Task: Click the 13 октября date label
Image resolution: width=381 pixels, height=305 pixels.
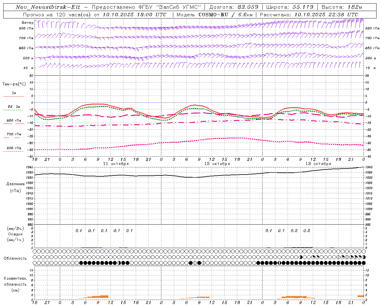Action: pos(318,164)
